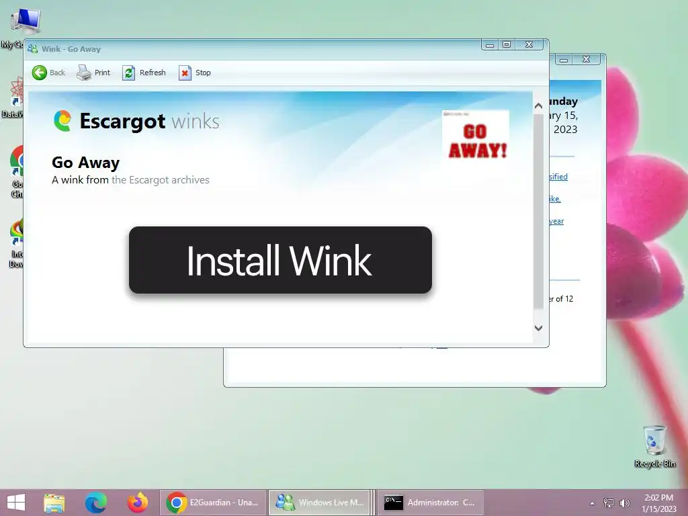Open File Explorer from the taskbar
The height and width of the screenshot is (516, 688).
pos(54,503)
